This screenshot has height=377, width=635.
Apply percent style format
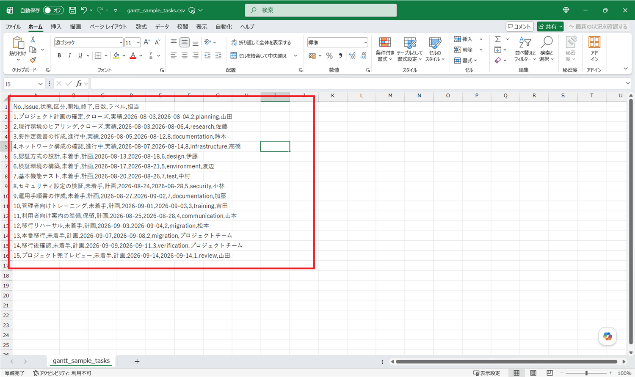329,56
